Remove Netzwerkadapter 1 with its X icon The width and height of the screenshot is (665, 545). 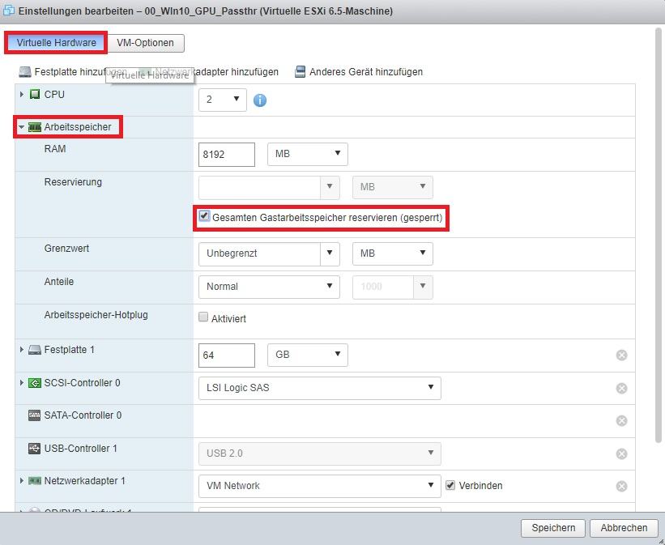[622, 486]
